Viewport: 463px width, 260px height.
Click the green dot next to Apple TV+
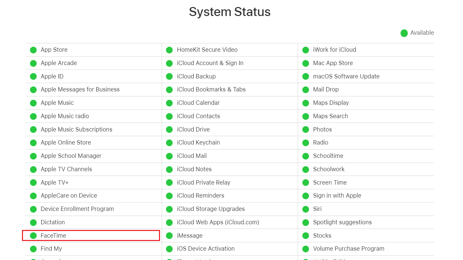coord(33,183)
